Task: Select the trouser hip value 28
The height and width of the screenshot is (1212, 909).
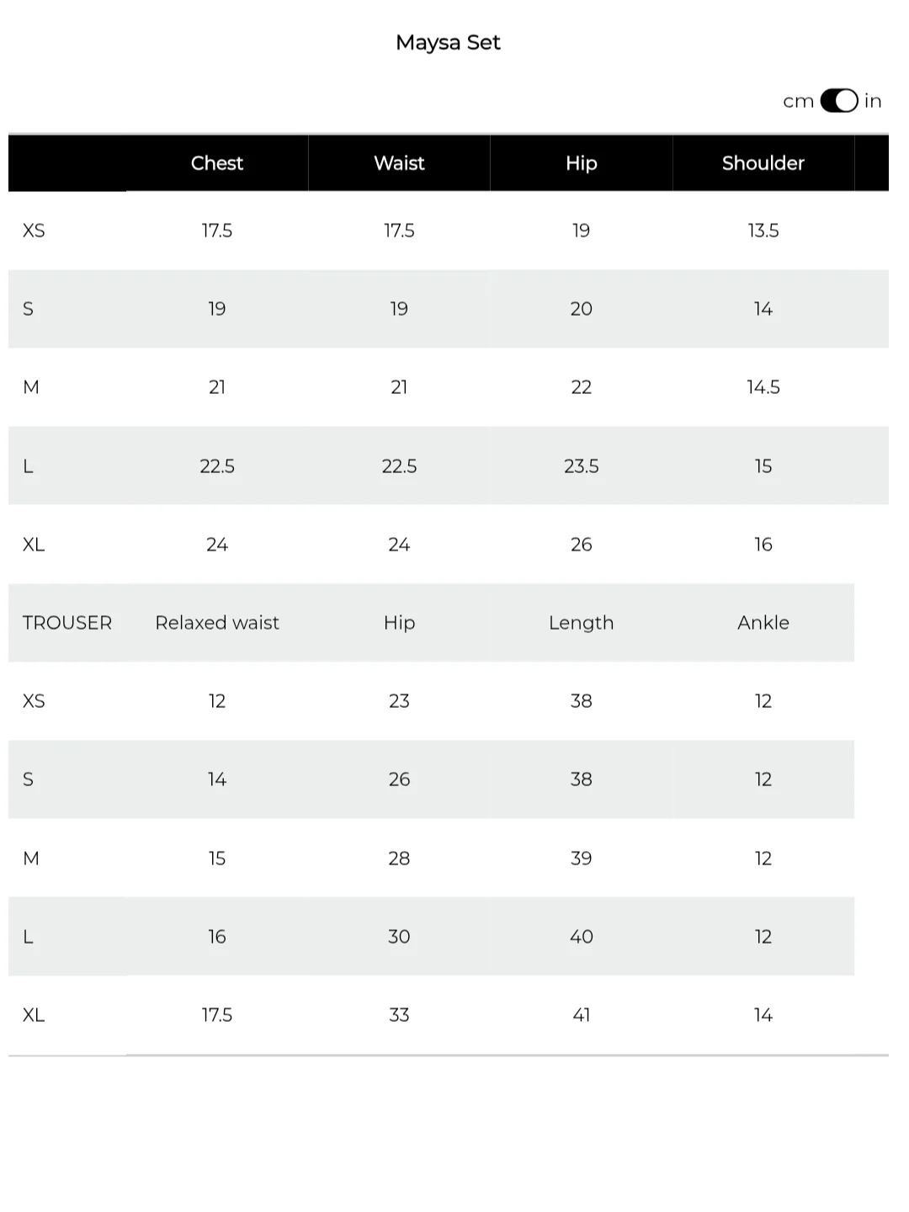Action: click(x=399, y=858)
